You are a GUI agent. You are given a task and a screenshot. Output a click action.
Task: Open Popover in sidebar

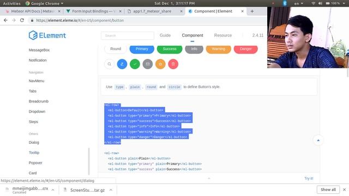[35, 163]
